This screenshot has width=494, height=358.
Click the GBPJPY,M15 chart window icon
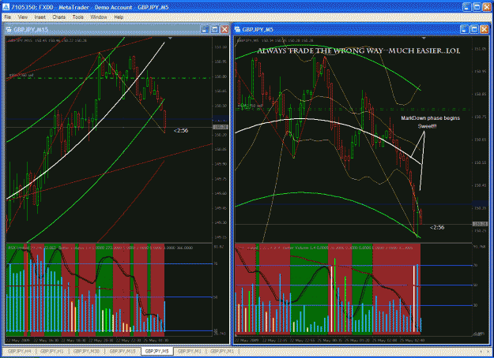8,29
